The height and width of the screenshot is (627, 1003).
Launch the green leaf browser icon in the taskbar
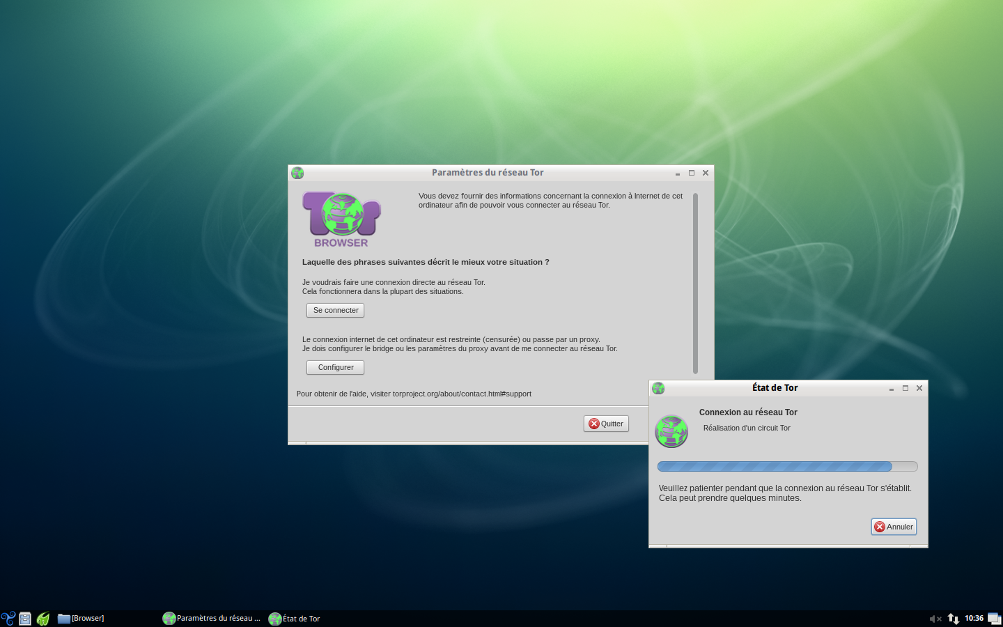43,618
